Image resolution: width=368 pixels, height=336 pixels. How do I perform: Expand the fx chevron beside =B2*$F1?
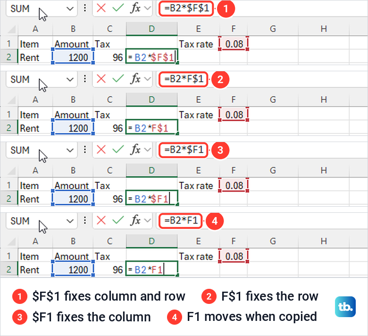click(147, 150)
